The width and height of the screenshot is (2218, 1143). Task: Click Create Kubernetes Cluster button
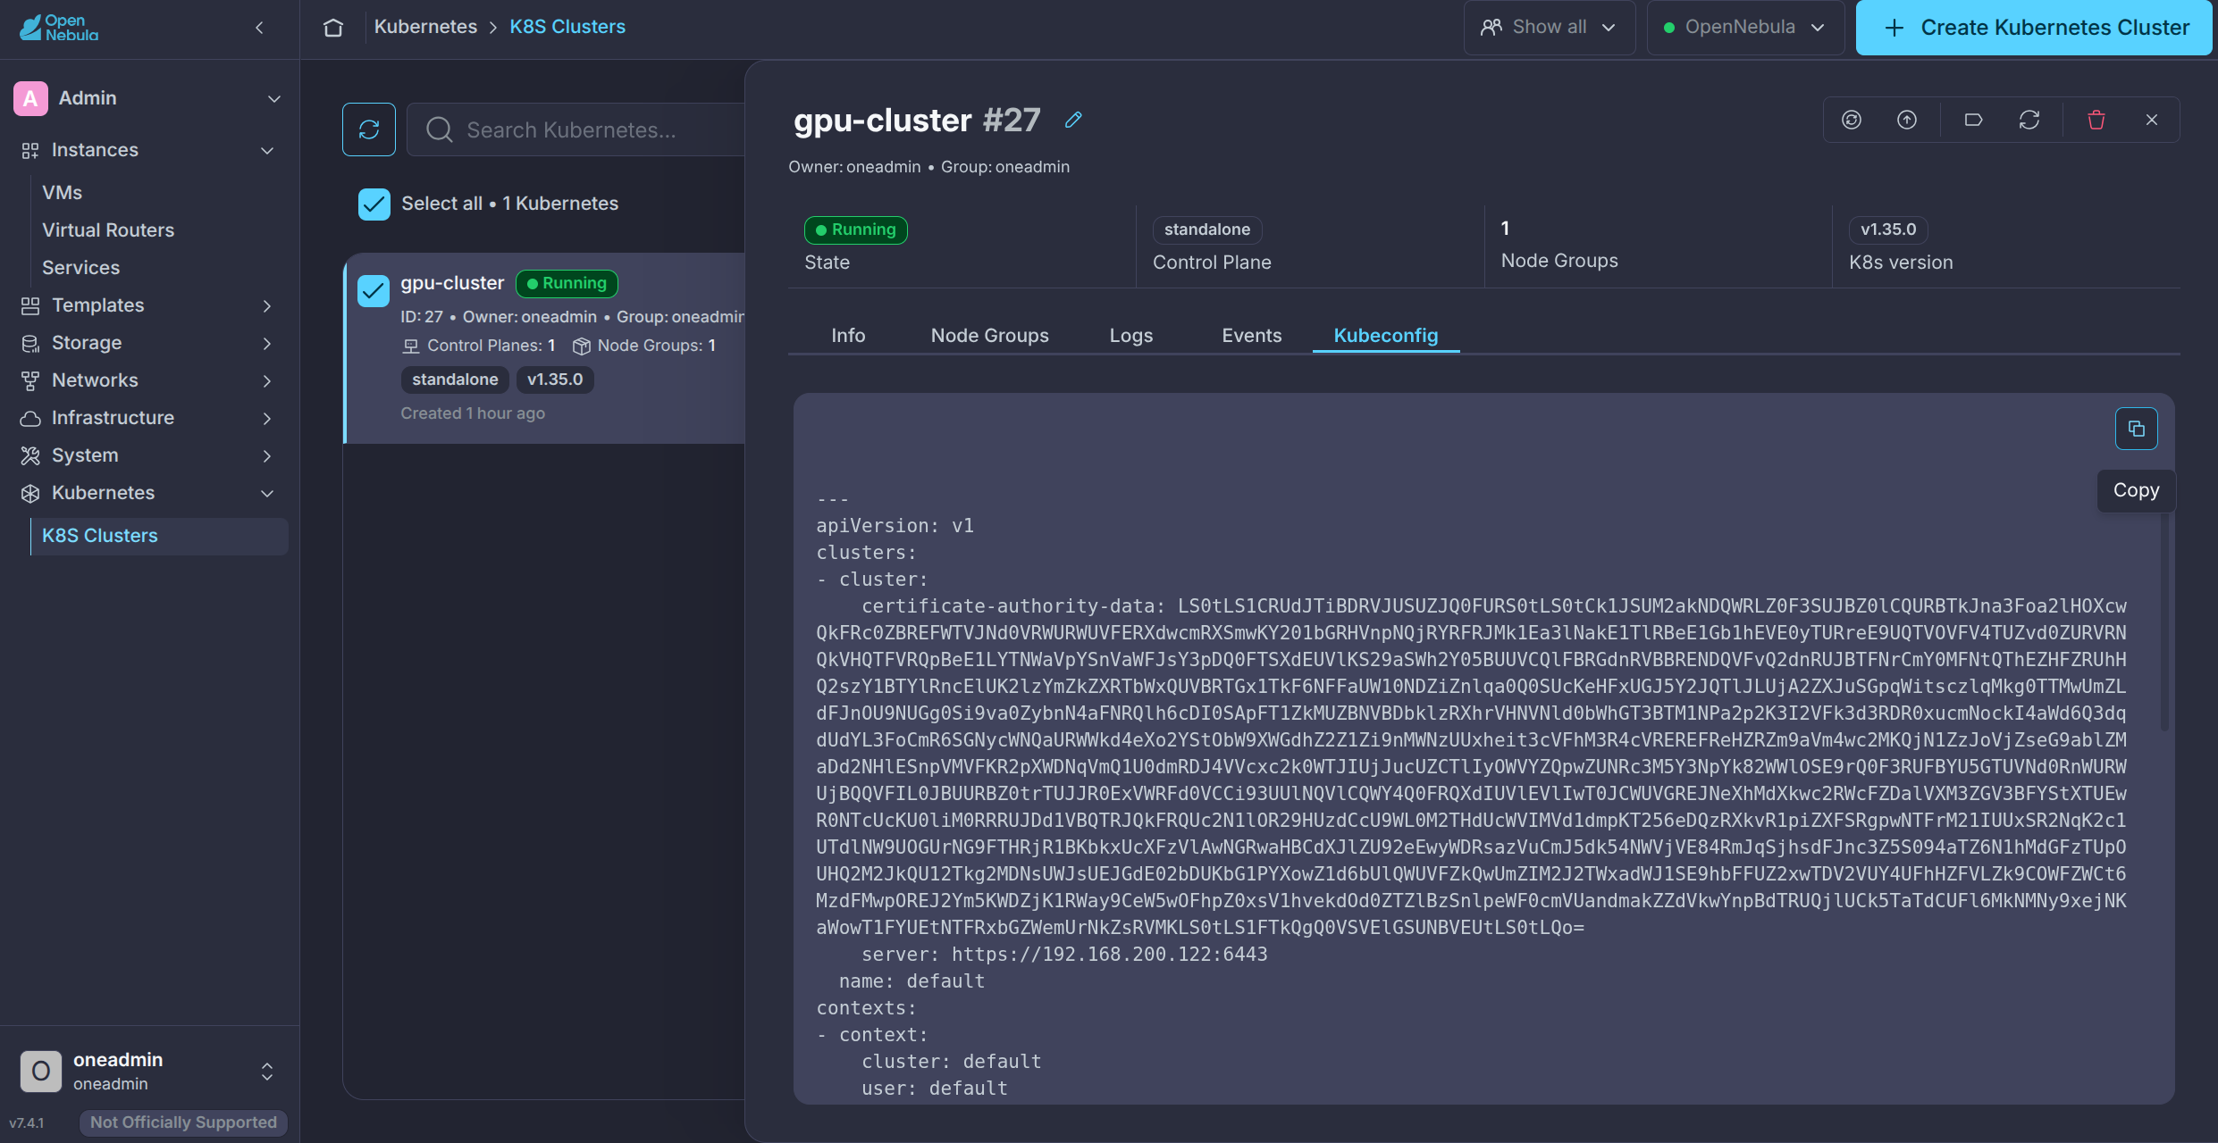coord(2035,28)
